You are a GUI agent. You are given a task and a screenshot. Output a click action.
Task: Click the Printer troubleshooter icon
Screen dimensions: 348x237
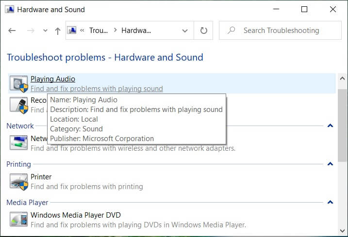(x=19, y=181)
